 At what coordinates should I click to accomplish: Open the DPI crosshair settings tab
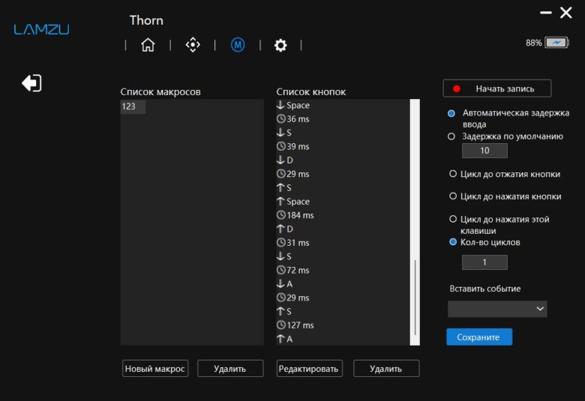pos(193,45)
